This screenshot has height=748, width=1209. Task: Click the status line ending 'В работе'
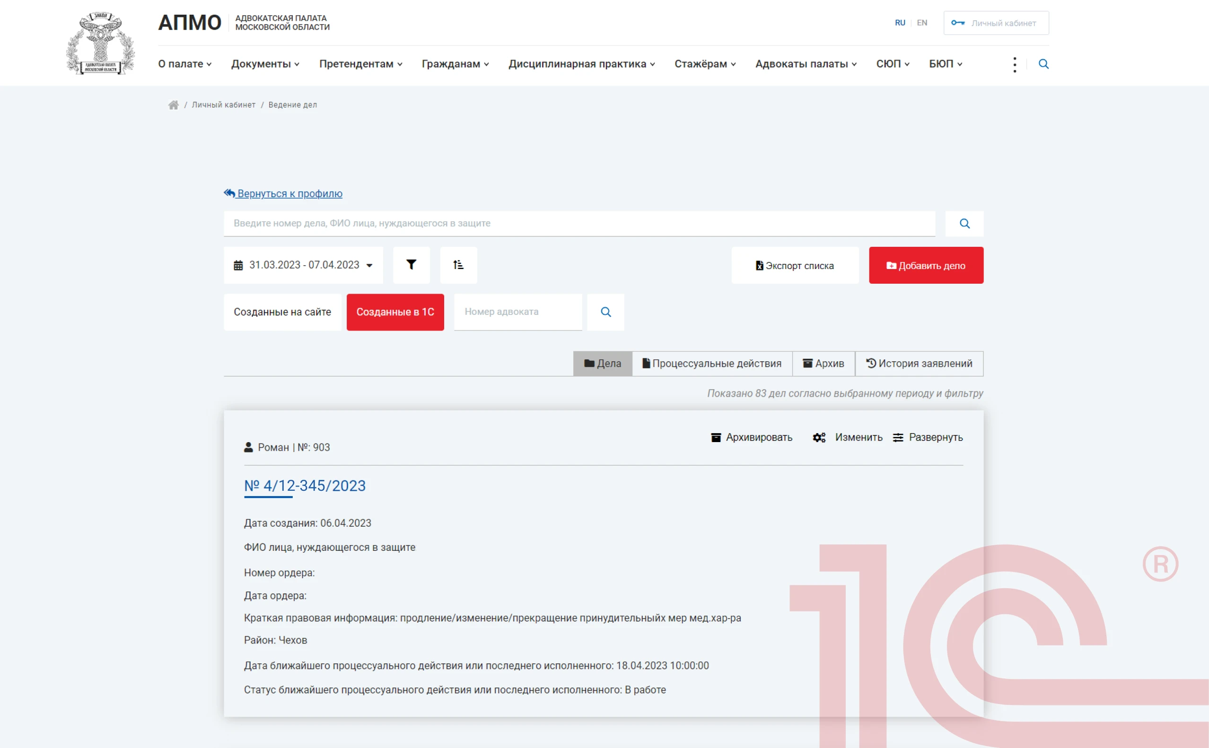(x=455, y=690)
